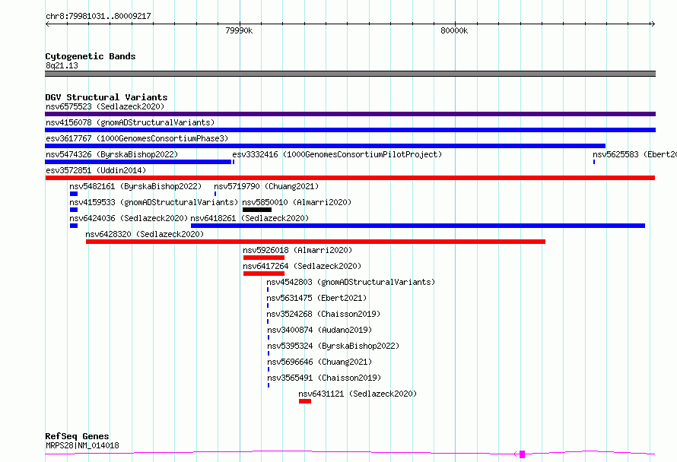Open nsv5926018 (Almarri2020) label

[297, 250]
